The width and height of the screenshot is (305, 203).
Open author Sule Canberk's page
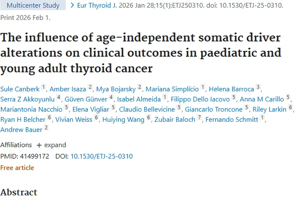(x=20, y=89)
